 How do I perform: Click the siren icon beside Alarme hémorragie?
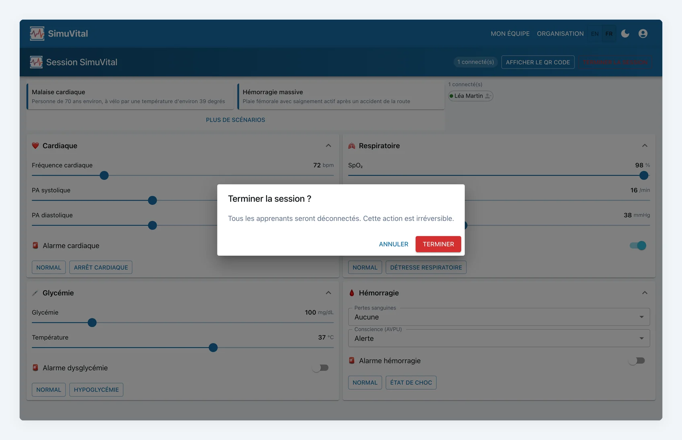[x=352, y=361]
